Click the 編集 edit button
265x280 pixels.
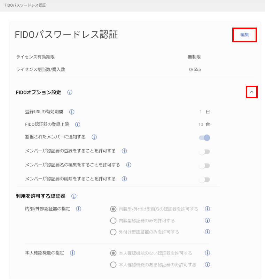point(244,35)
